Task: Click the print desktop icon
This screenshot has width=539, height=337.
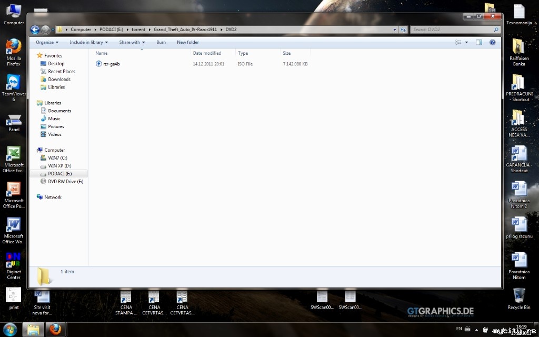Action: (x=14, y=299)
